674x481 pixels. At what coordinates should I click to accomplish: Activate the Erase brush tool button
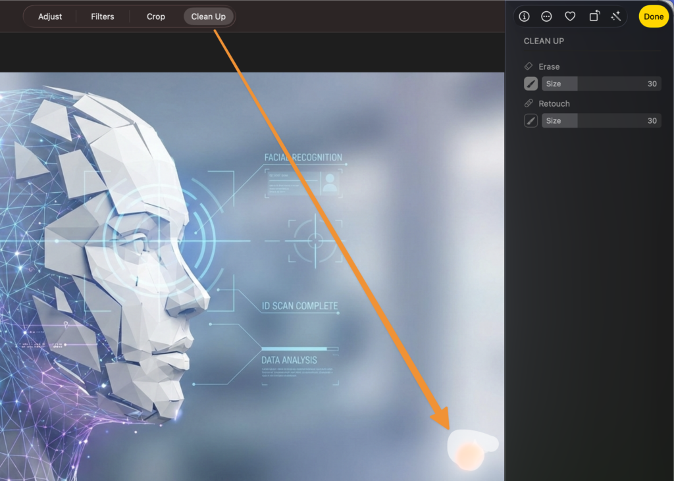click(531, 84)
